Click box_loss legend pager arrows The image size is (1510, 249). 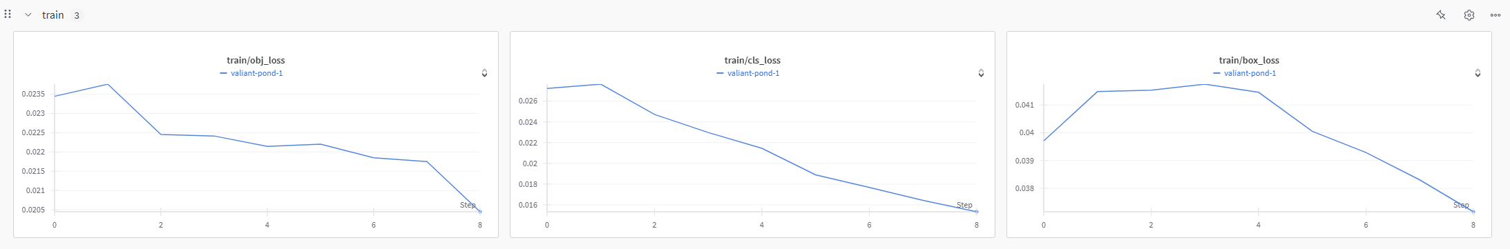pyautogui.click(x=1478, y=73)
